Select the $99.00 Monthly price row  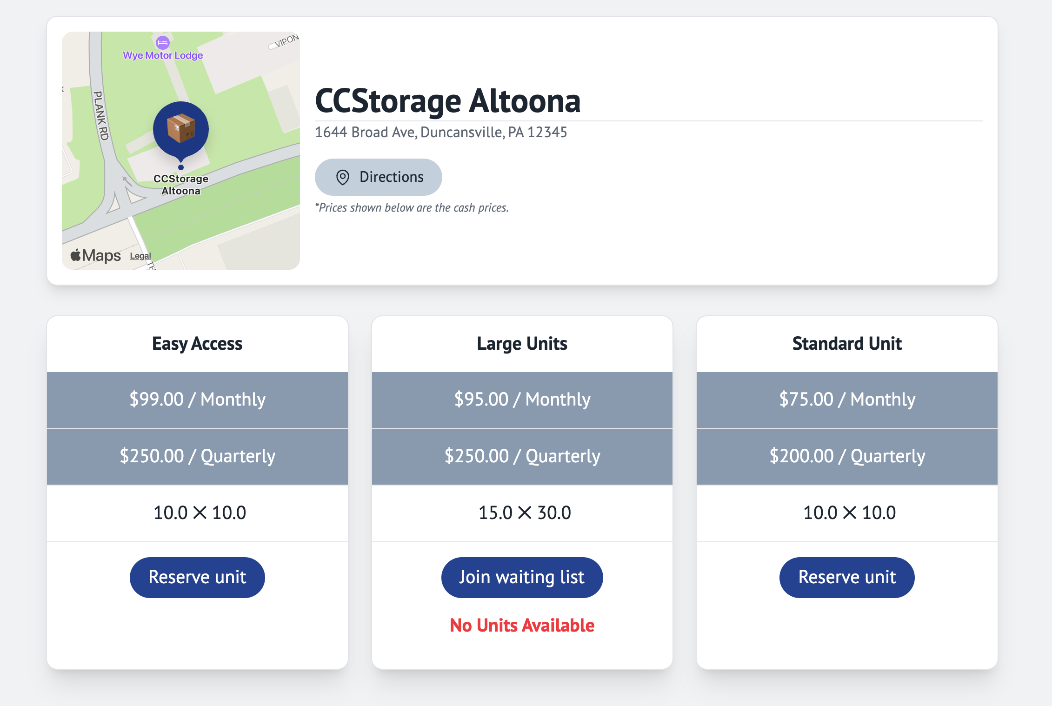pos(197,399)
